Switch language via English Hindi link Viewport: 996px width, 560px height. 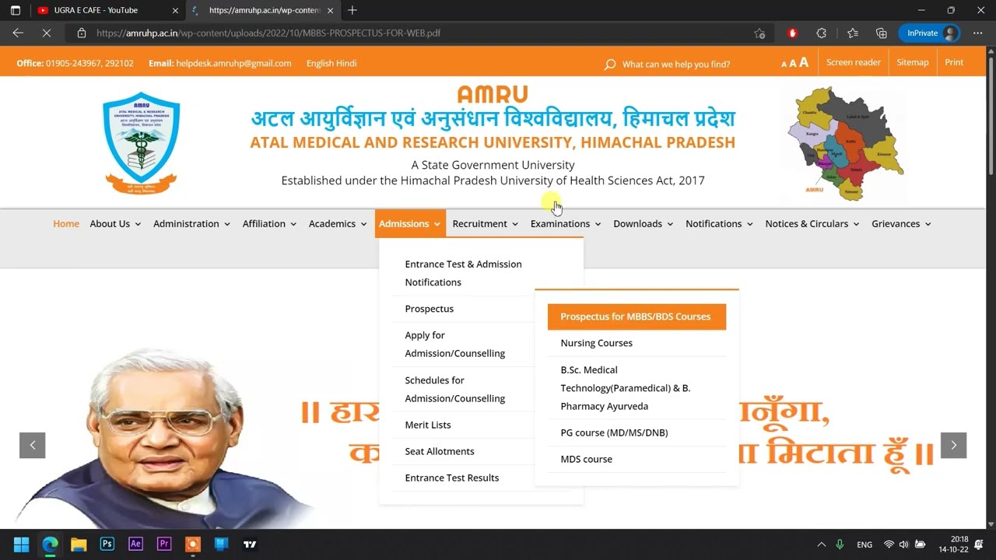(331, 64)
